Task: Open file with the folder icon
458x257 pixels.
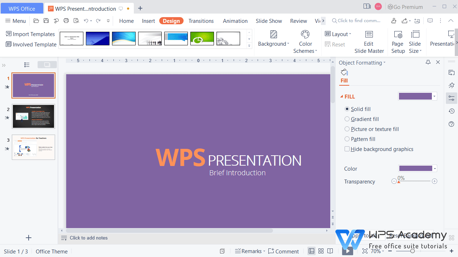Action: click(36, 21)
